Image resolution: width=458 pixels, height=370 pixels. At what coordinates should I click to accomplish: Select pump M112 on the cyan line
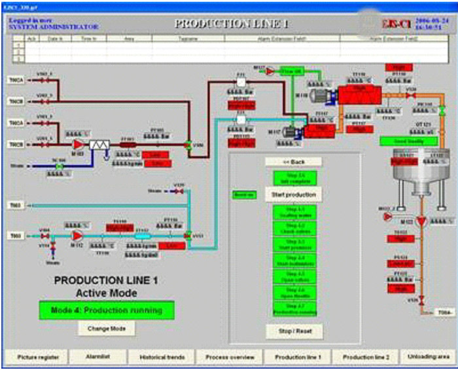pyautogui.click(x=77, y=236)
